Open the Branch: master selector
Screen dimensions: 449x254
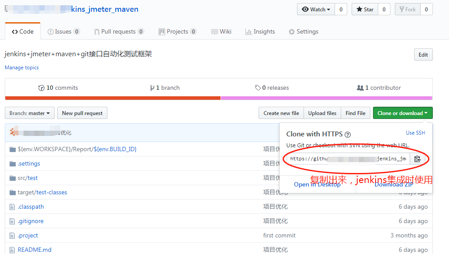tap(29, 113)
